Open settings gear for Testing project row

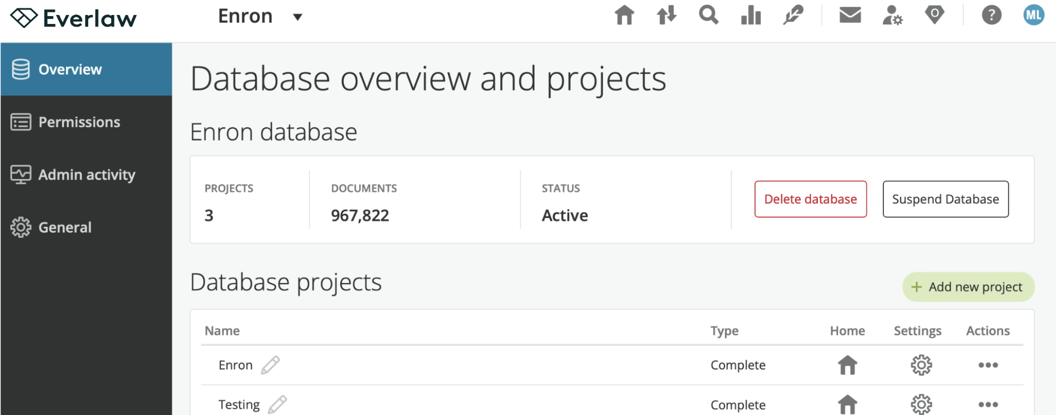(921, 404)
